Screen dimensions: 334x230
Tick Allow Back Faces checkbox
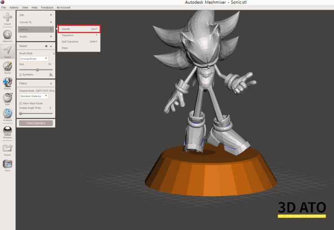tap(20, 103)
